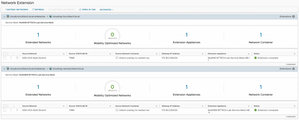Refresh the Network Extension view
Image resolution: width=299 pixels, height=120 pixels.
(x=38, y=10)
